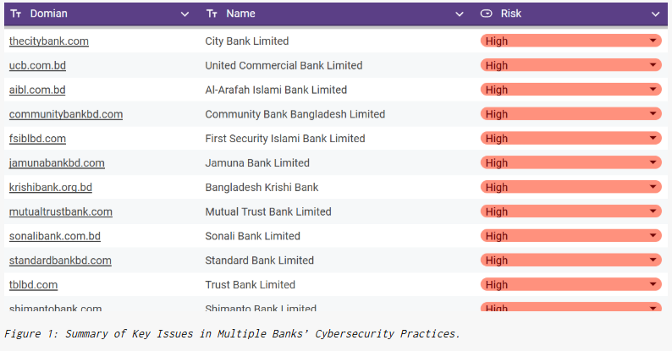Open risk dropdown for Trust Bank Limited
This screenshot has width=672, height=351.
click(653, 284)
